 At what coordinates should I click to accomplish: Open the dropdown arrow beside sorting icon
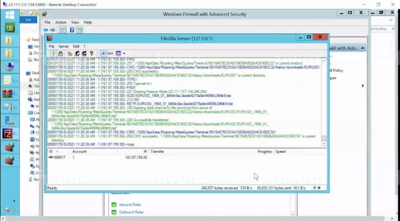click(124, 53)
